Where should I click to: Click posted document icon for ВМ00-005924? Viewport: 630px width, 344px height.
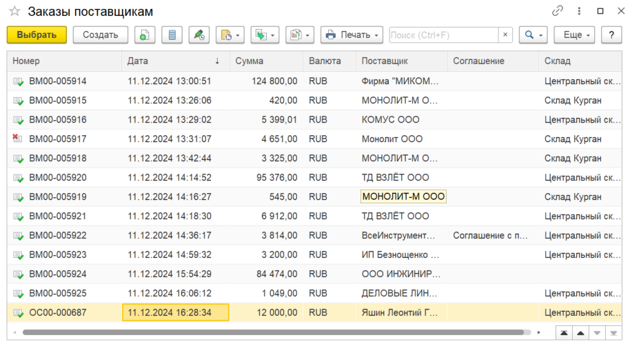point(18,274)
